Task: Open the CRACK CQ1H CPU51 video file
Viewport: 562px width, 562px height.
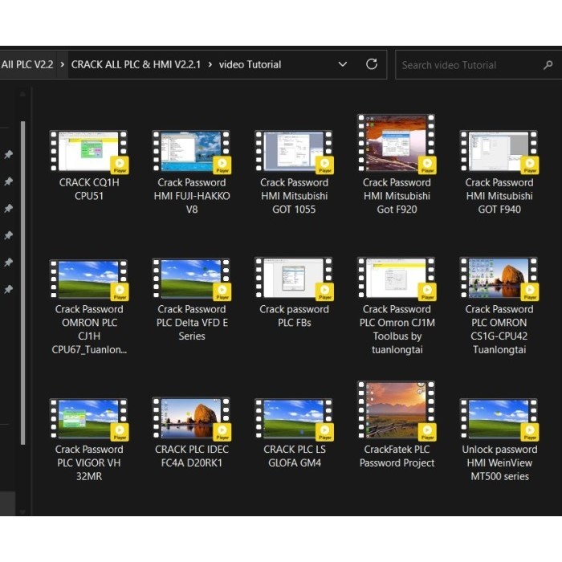Action: pyautogui.click(x=88, y=152)
